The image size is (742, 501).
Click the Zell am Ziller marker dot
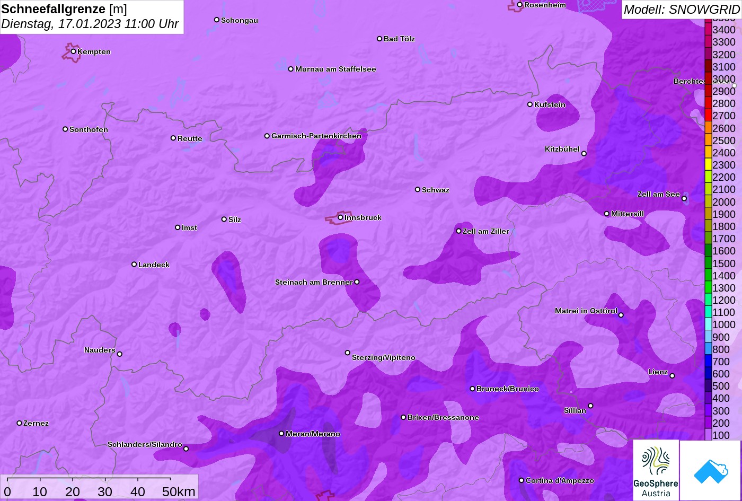(x=459, y=231)
